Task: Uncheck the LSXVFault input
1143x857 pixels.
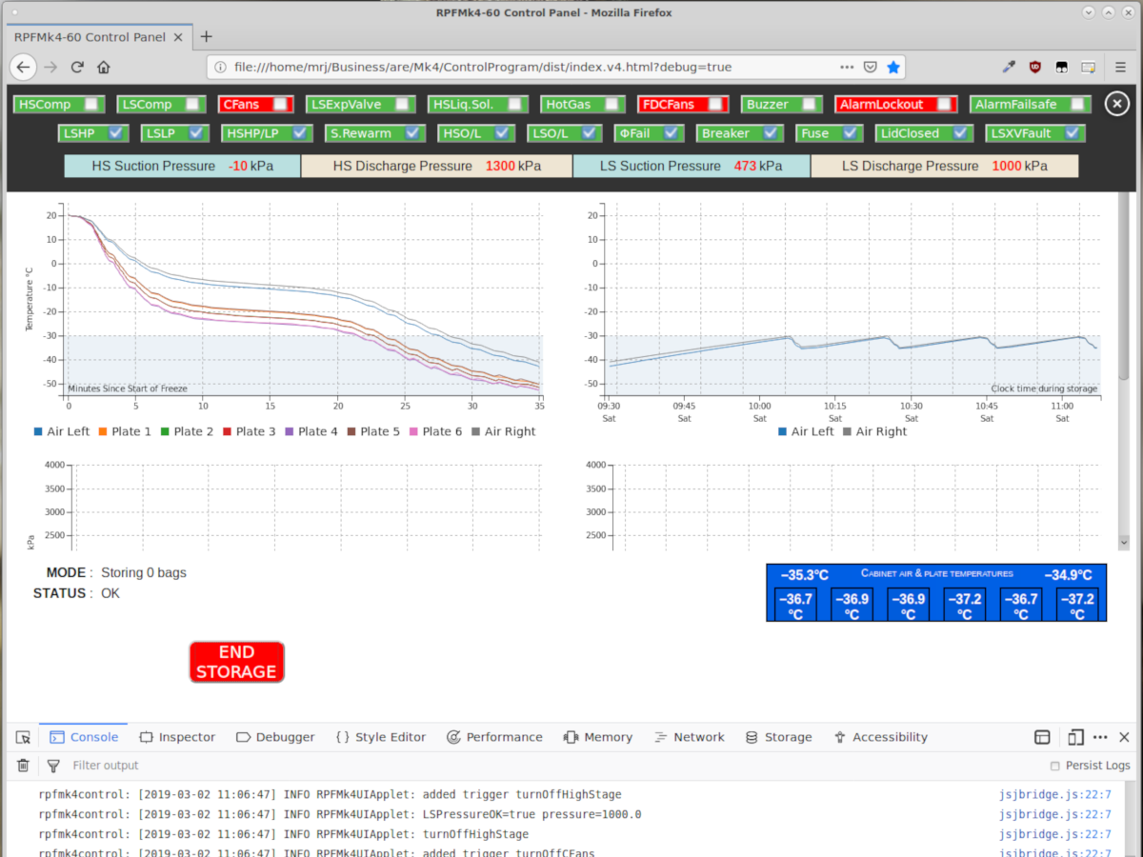Action: point(1073,133)
